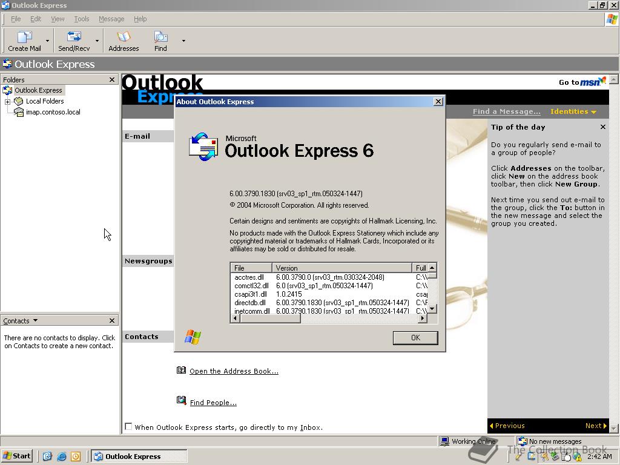Click the Windows logo throbber in menu bar

pos(612,19)
